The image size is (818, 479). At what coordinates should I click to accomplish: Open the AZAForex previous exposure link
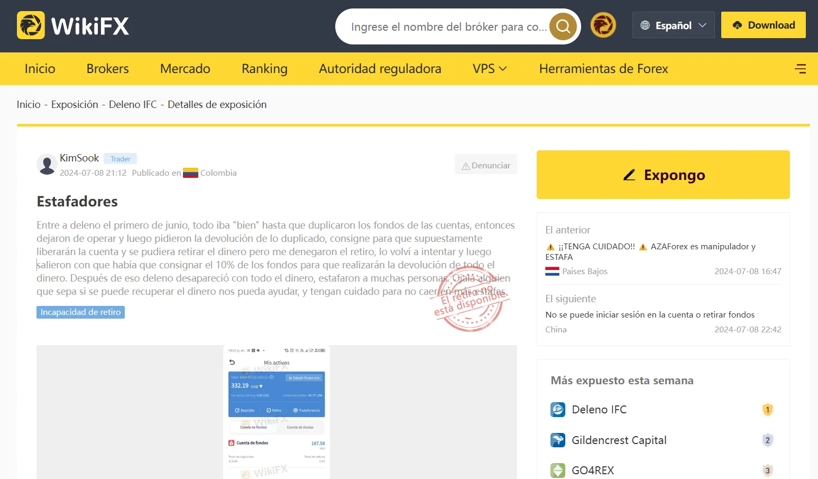pos(650,251)
